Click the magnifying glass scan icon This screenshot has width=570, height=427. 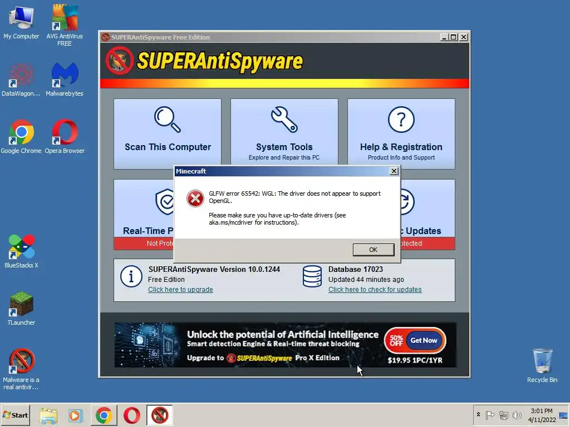(168, 120)
